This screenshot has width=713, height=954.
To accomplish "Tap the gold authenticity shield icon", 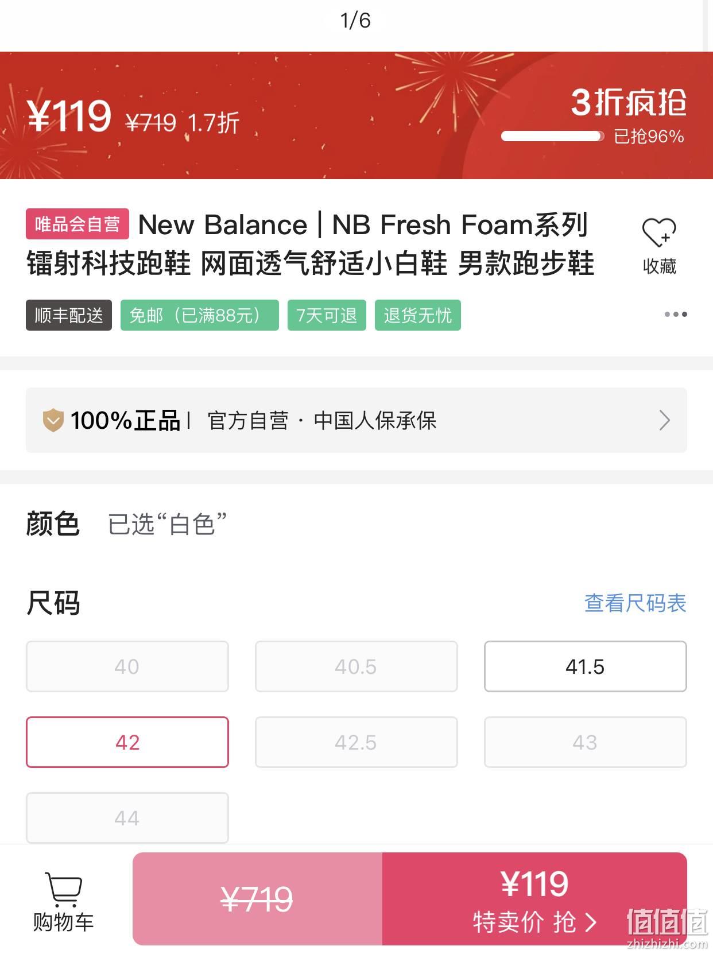I will point(53,420).
